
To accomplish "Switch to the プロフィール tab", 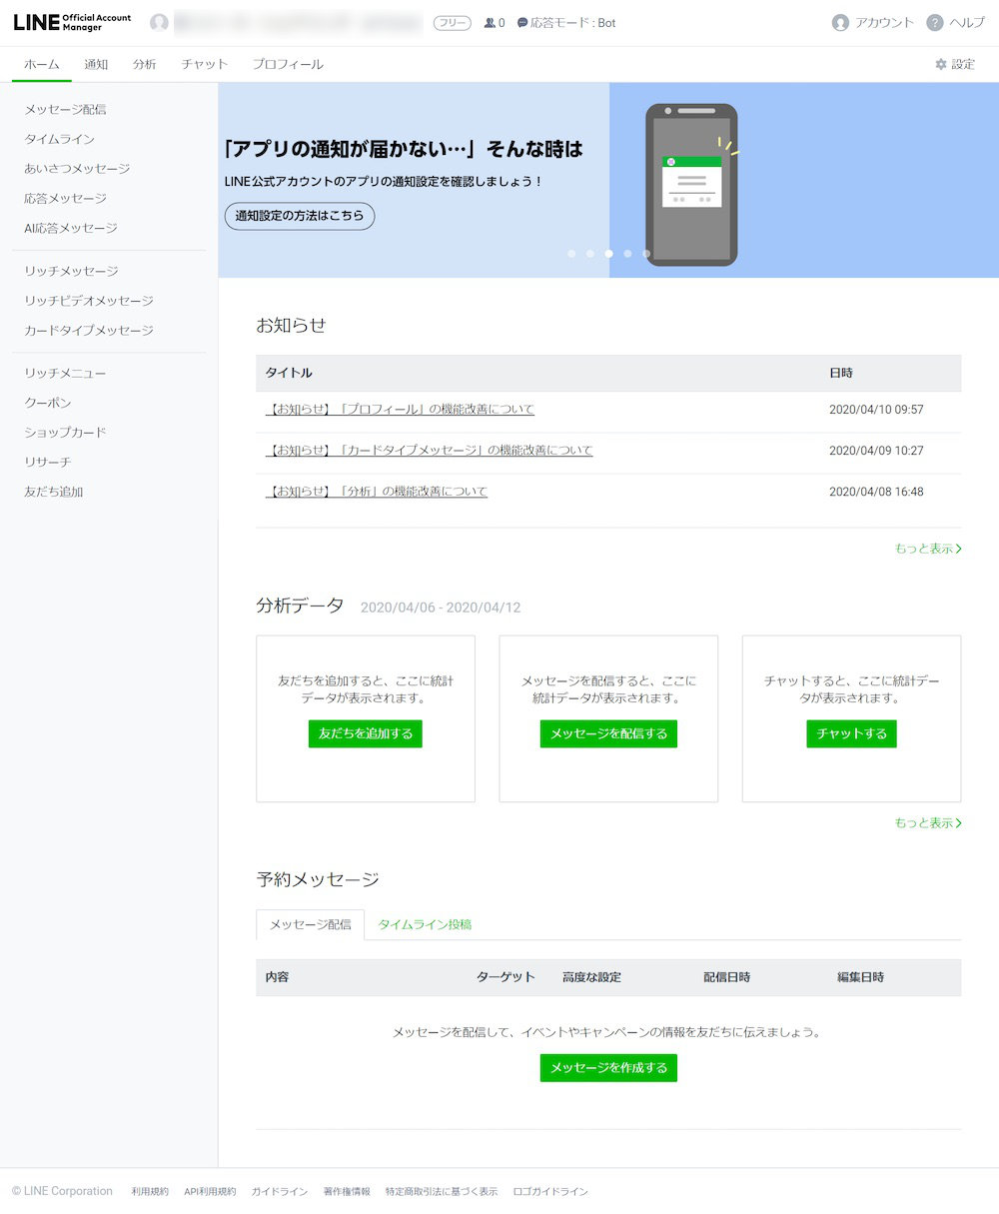I will click(x=288, y=64).
